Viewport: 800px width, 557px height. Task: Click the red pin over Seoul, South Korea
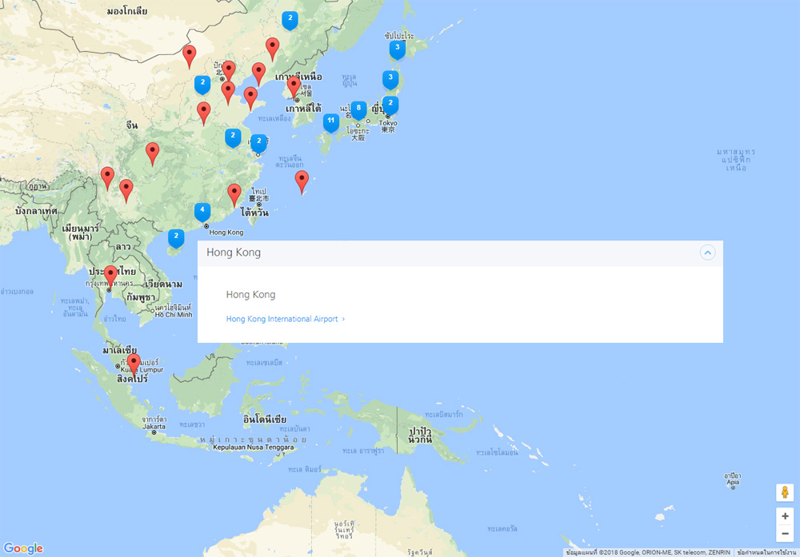pos(294,86)
